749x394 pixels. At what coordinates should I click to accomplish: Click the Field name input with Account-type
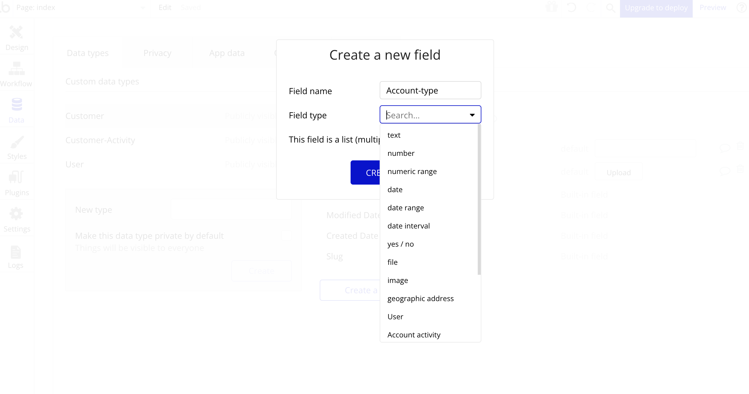pos(430,90)
